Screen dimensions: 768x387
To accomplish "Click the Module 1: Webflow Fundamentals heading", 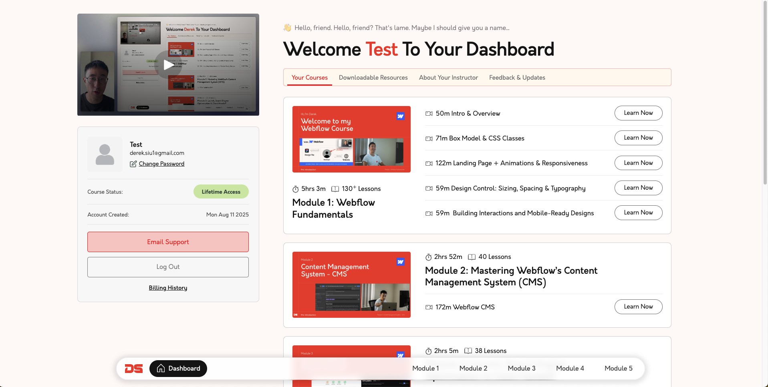I will 333,209.
